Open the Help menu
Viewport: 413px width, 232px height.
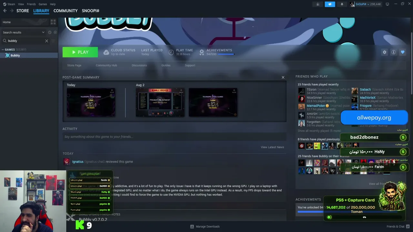[53, 4]
